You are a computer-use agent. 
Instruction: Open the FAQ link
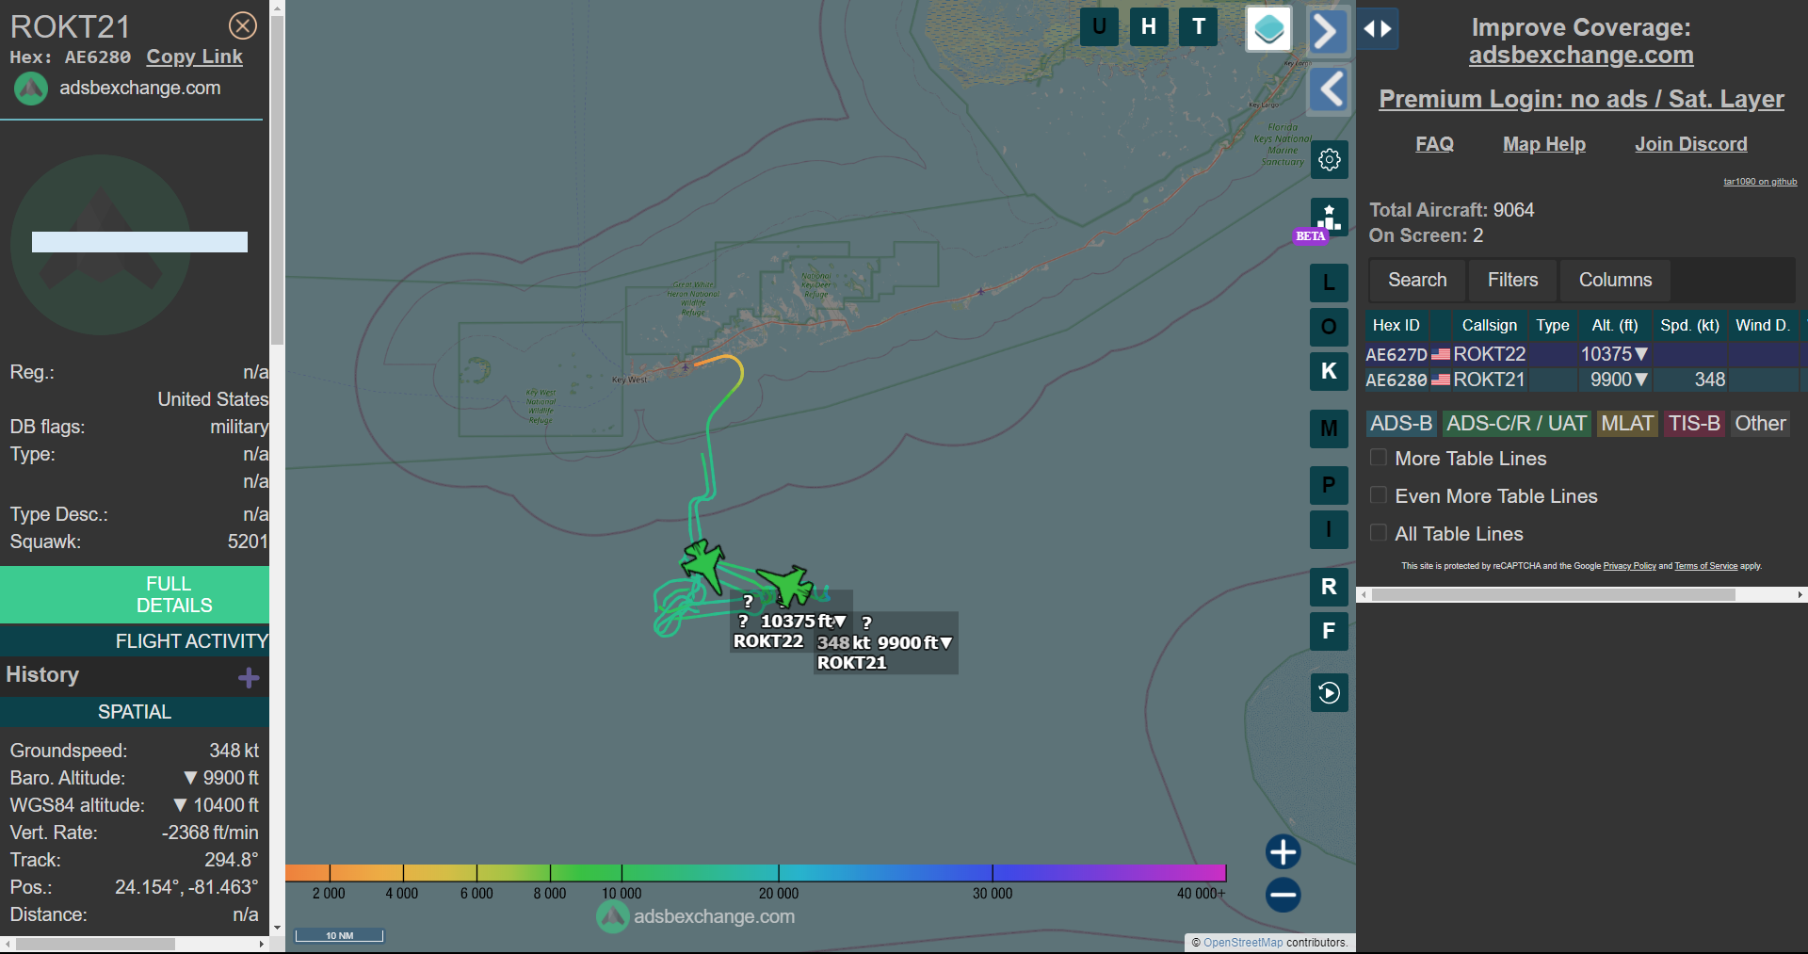1434,144
